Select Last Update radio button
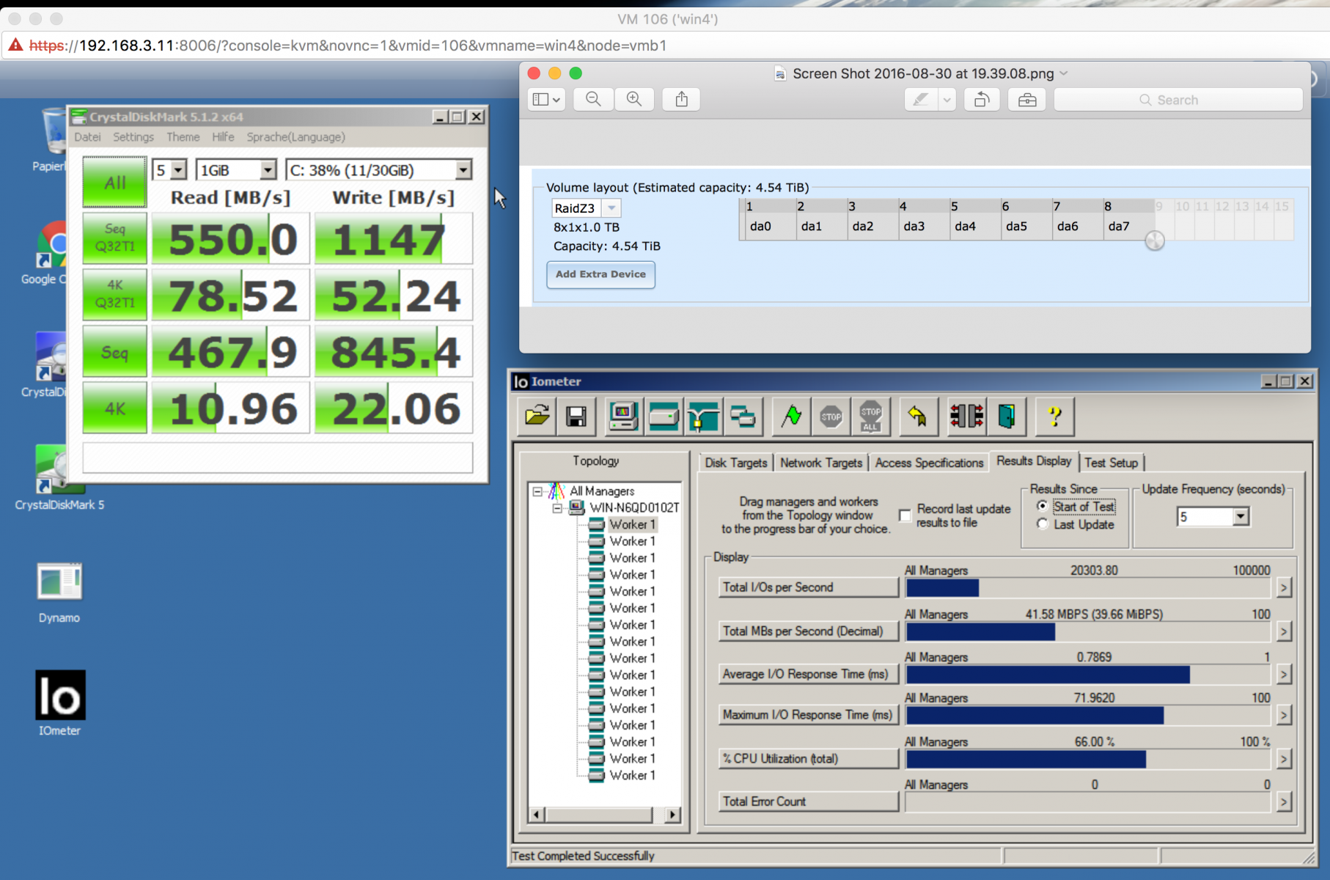Screen dimensions: 1330x880 click(1042, 524)
